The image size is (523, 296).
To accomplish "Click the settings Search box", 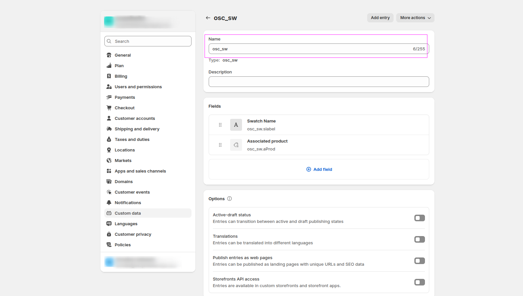I will [148, 41].
